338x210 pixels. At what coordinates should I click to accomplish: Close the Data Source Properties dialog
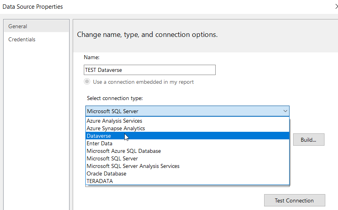click(336, 6)
